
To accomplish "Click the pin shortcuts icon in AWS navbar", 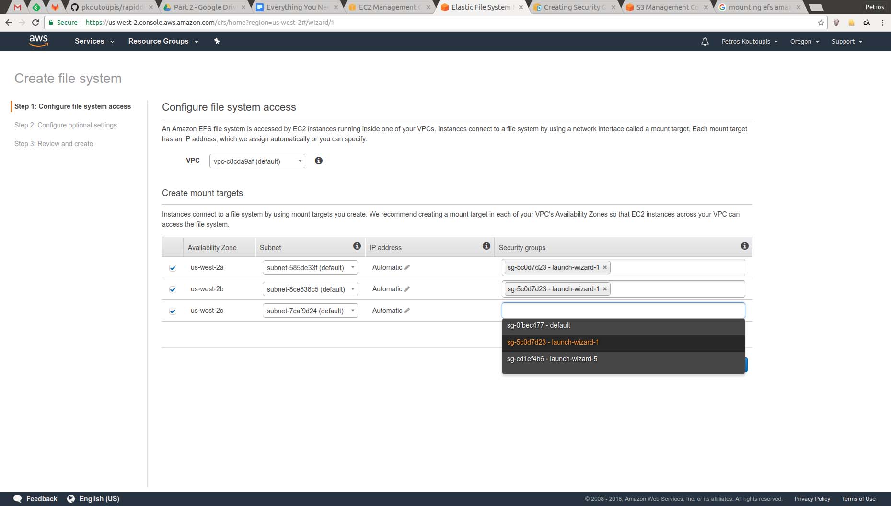I will pyautogui.click(x=217, y=41).
